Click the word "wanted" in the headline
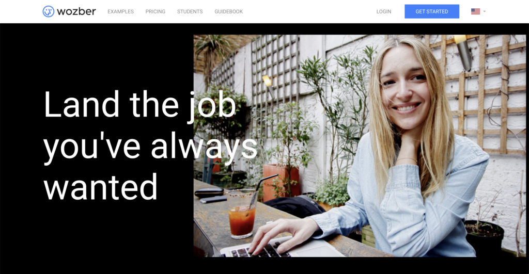This screenshot has height=274, width=529. (101, 187)
